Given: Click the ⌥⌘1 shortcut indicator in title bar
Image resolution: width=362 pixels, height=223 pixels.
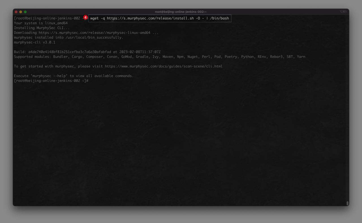Looking at the screenshot, I should [x=343, y=12].
